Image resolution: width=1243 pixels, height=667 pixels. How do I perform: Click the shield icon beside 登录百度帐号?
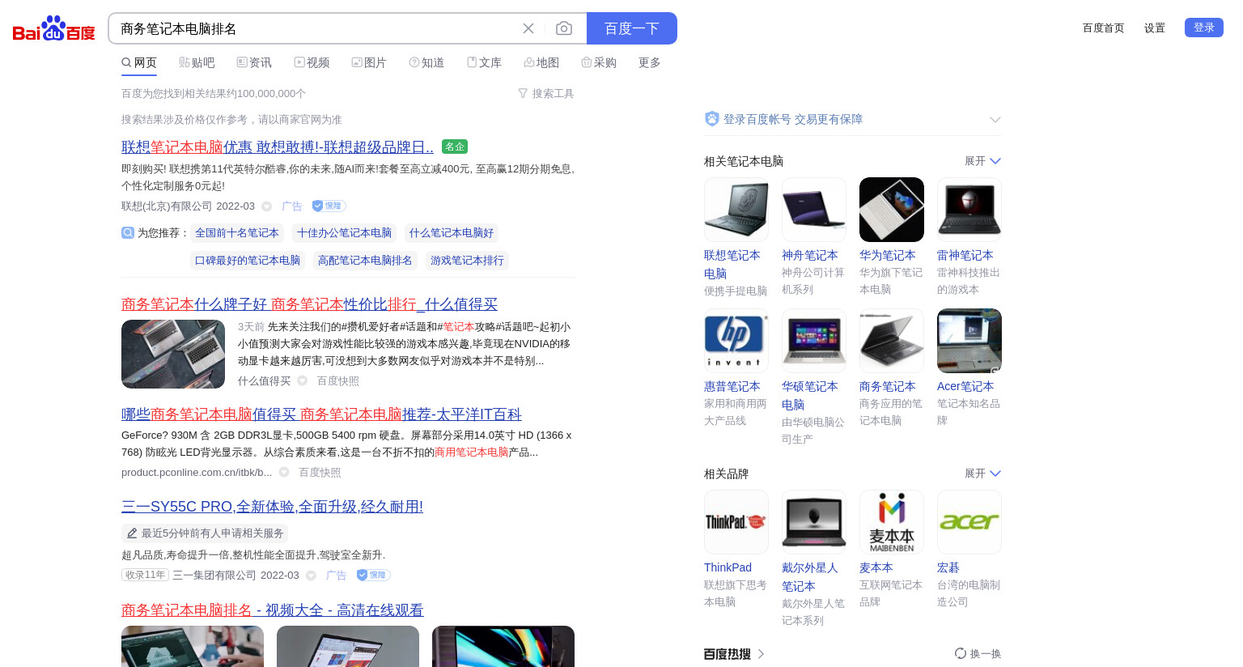(x=712, y=119)
